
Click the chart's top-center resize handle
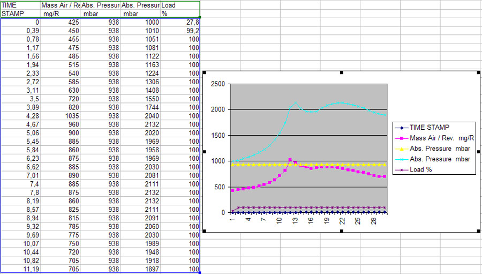click(342, 72)
